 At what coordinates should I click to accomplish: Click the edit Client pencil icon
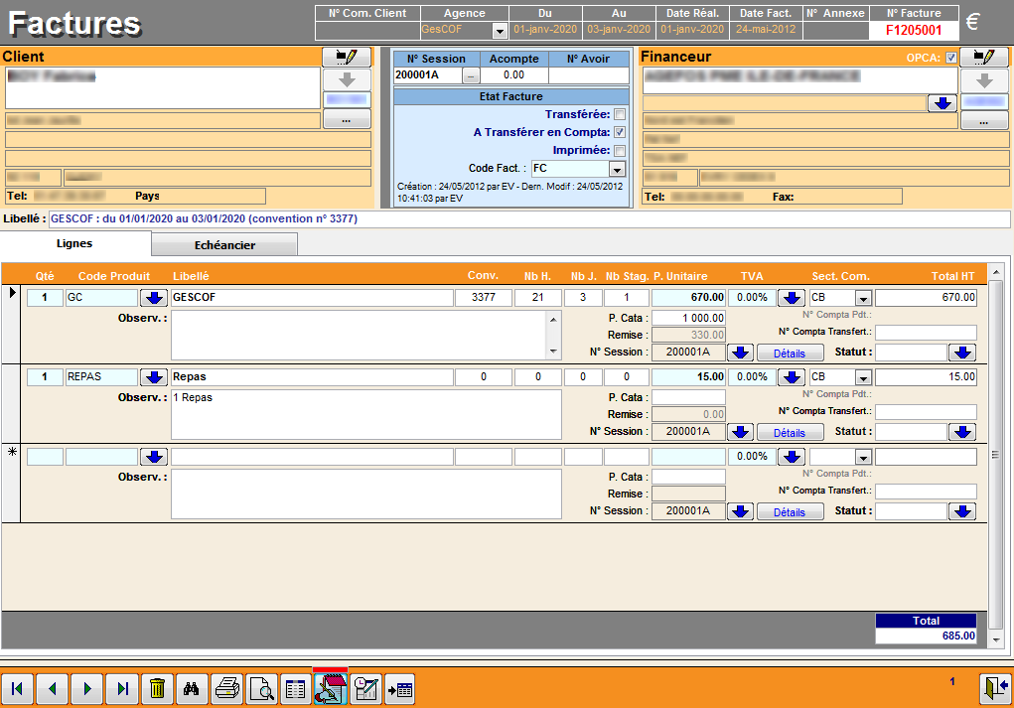346,57
